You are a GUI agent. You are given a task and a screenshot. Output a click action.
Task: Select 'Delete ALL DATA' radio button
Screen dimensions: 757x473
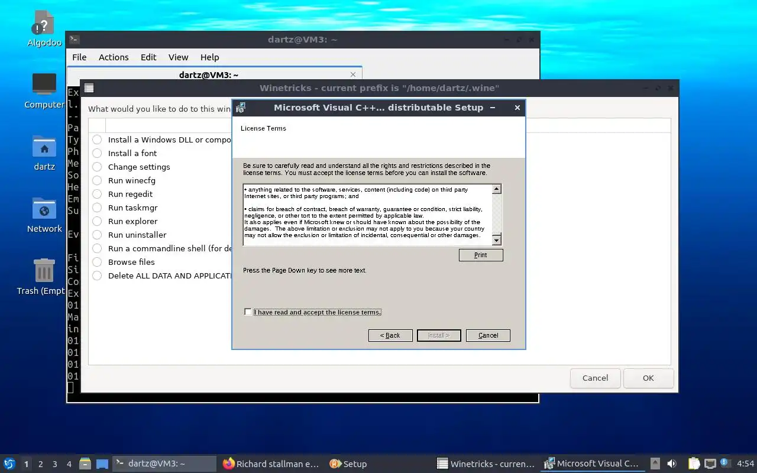pyautogui.click(x=97, y=276)
